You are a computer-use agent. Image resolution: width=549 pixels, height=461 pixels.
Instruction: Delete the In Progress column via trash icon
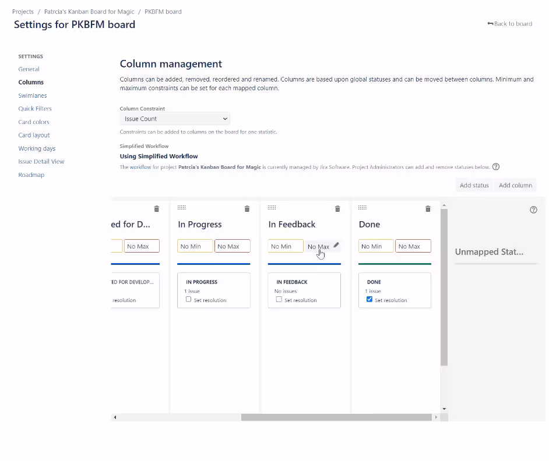(x=247, y=209)
